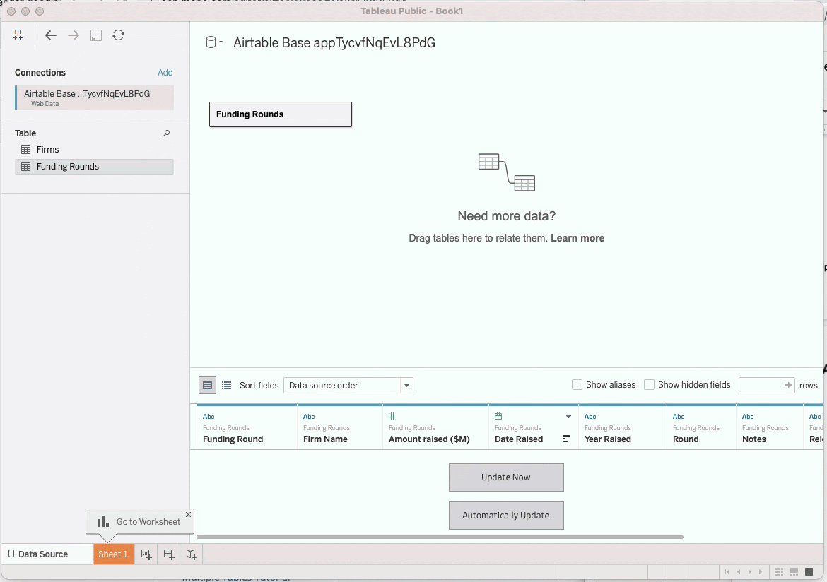Select the Firms table

95,150
